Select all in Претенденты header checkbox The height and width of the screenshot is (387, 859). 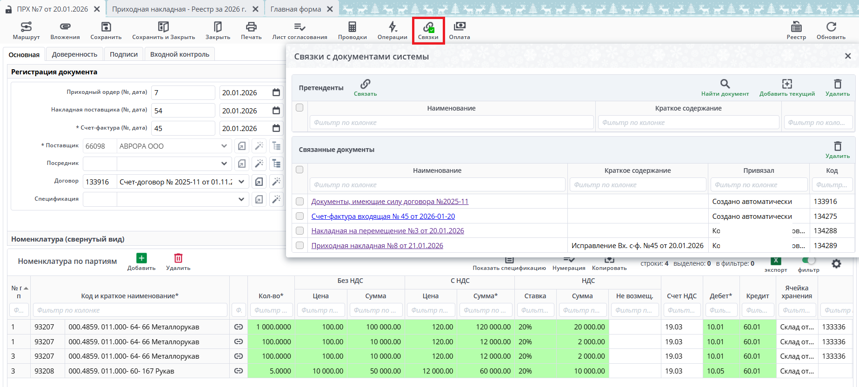point(300,108)
